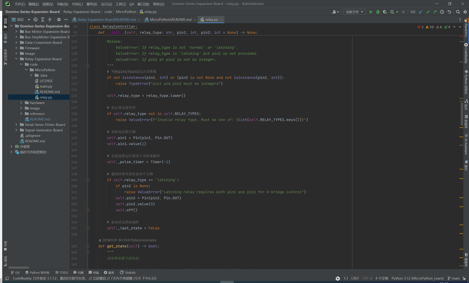
Task: Start debugging with the green bug icon
Action: tap(378, 12)
